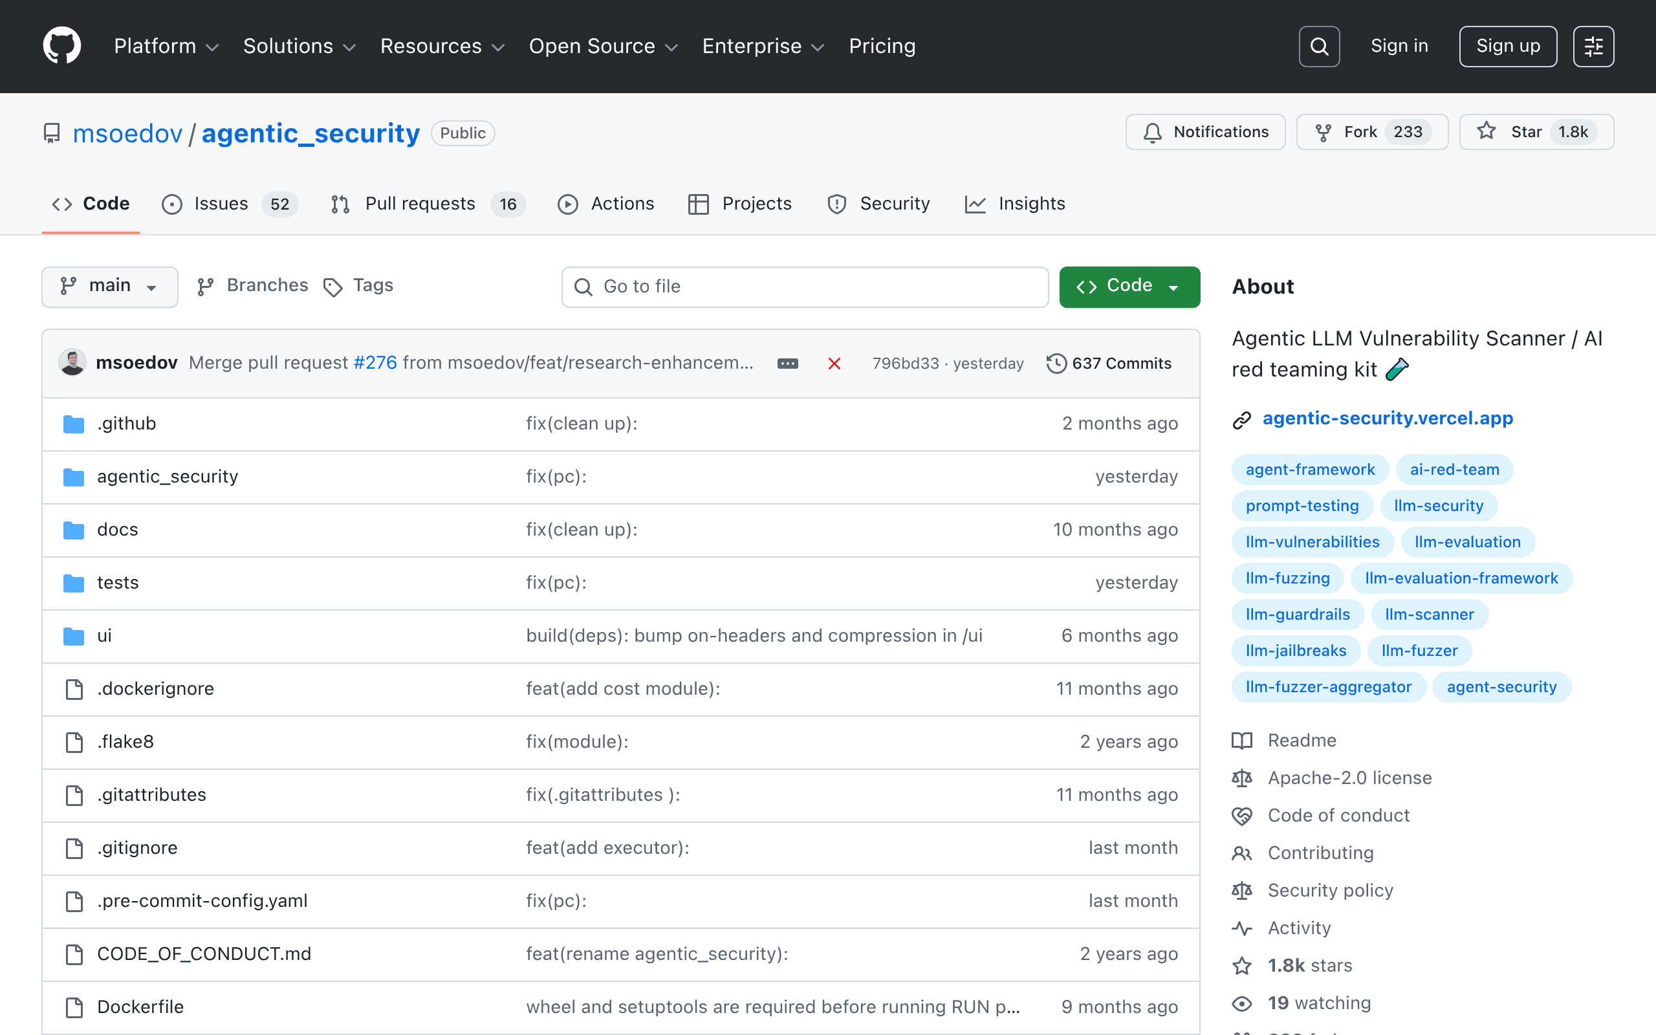Image resolution: width=1656 pixels, height=1035 pixels.
Task: Expand the Enterprise menu
Action: tap(763, 46)
